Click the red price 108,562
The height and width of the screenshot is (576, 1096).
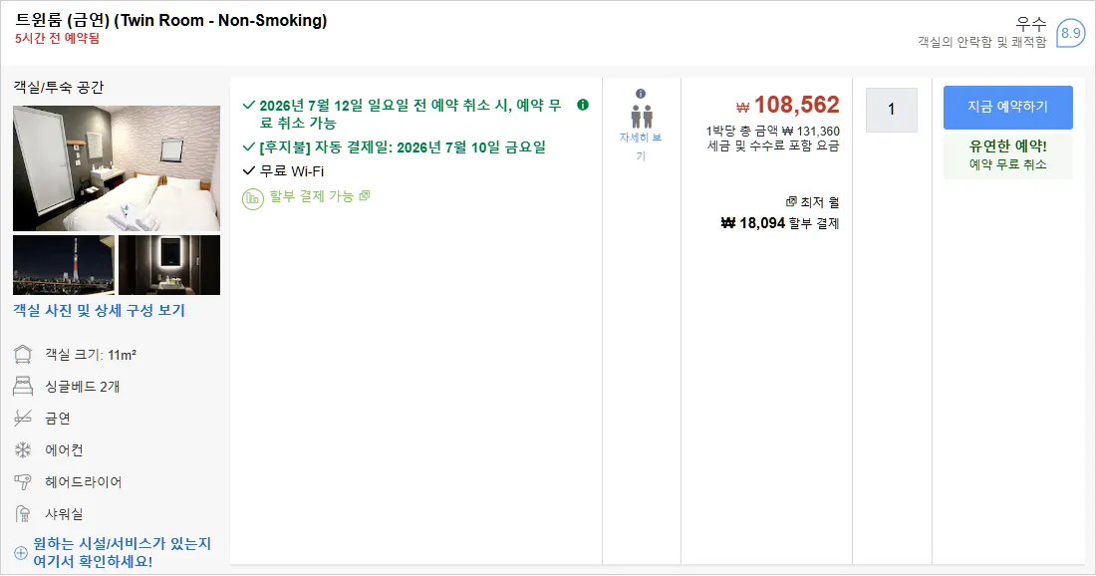(788, 105)
